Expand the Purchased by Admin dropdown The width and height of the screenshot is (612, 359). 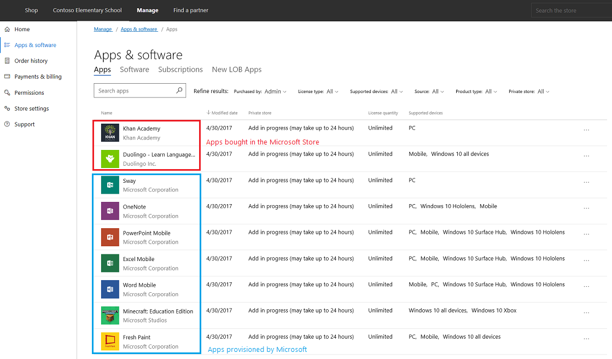coord(275,92)
